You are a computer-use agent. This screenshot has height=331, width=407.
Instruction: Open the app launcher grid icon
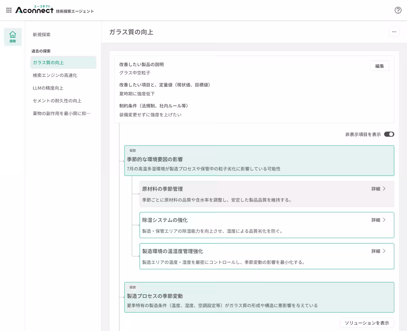[x=9, y=10]
